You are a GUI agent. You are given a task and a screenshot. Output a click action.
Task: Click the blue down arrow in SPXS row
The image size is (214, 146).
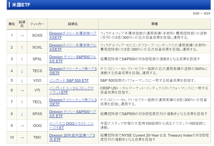pos(22,114)
